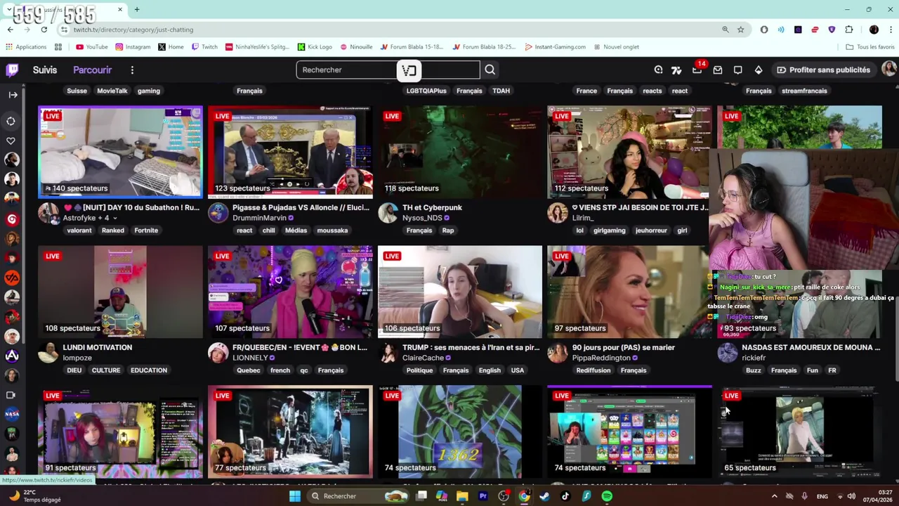Screen dimensions: 899x506
Task: Open the PippaReddington stream thumbnail
Action: coord(629,292)
